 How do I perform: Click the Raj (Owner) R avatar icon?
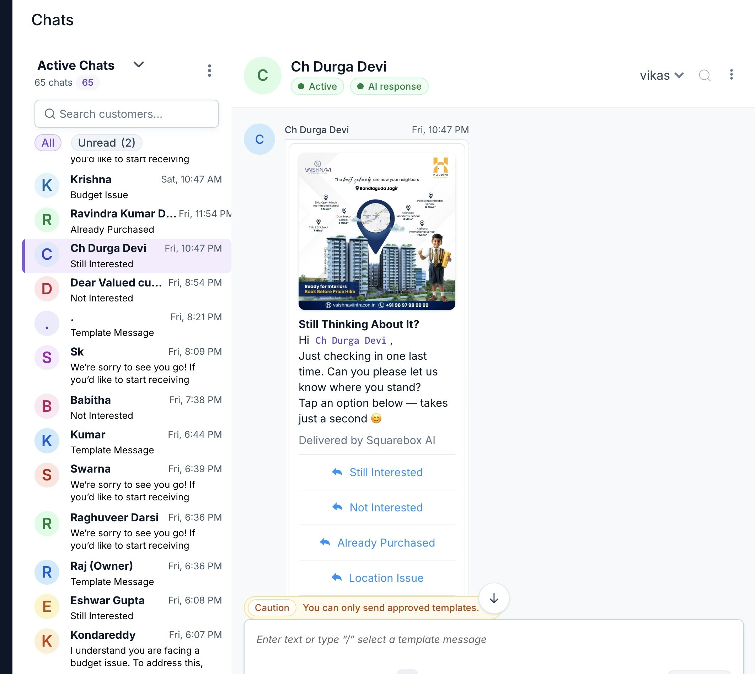click(x=47, y=572)
